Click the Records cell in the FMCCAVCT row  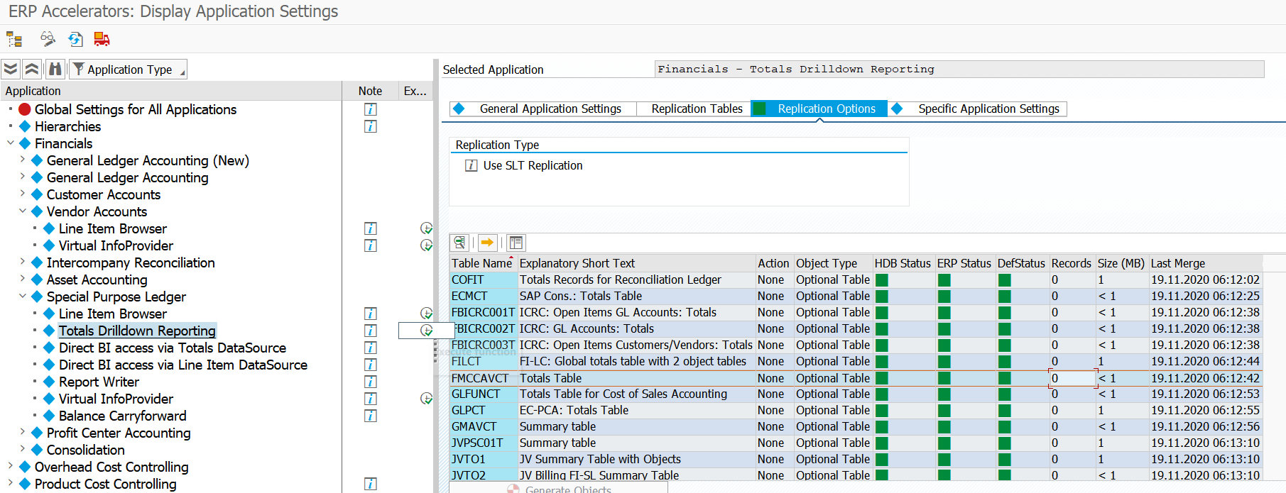point(1072,378)
